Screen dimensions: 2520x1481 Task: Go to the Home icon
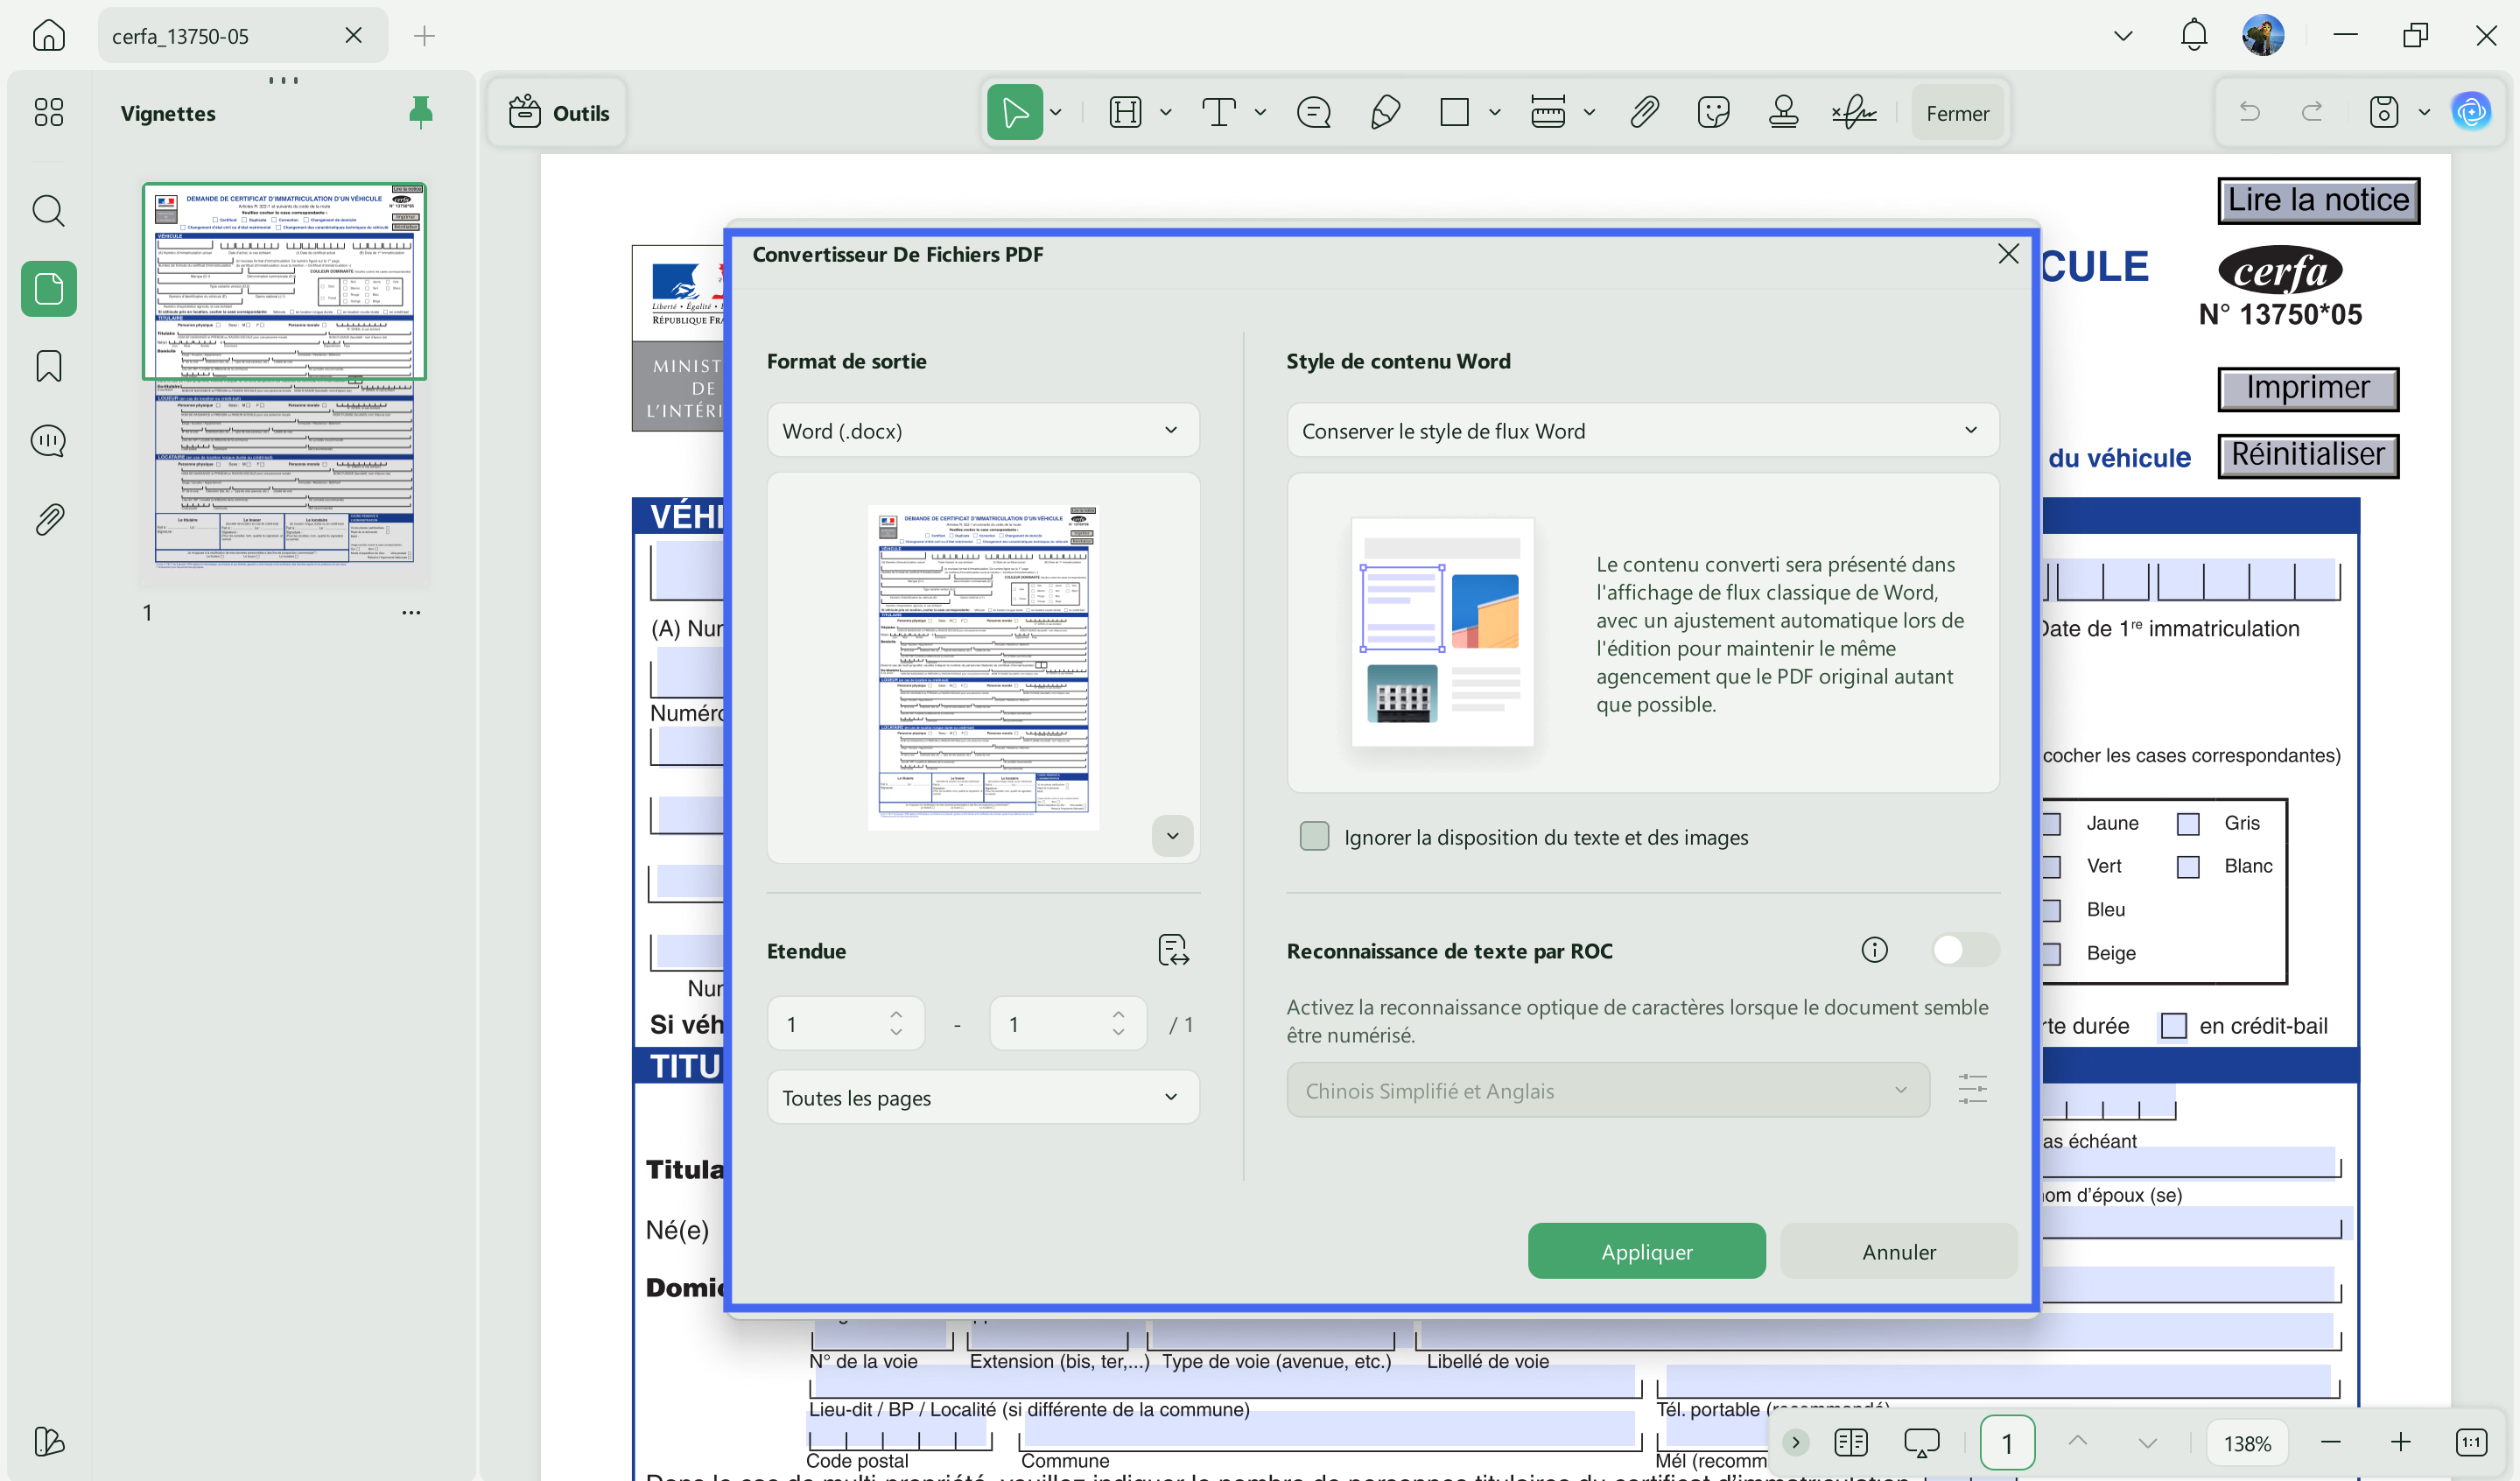pyautogui.click(x=48, y=35)
